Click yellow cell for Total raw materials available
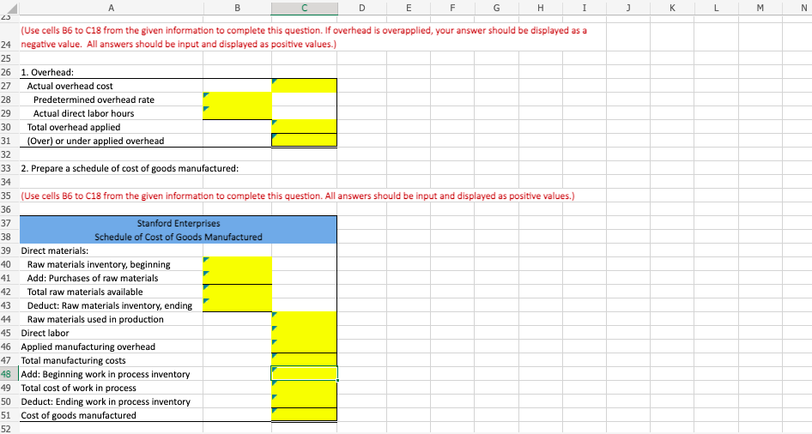The image size is (812, 434). [237, 292]
